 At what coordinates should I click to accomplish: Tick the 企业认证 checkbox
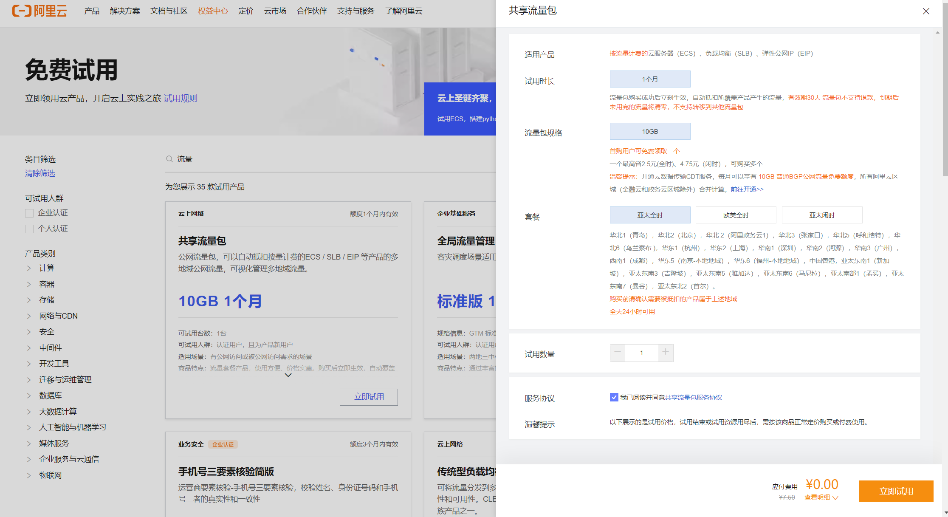tap(29, 213)
